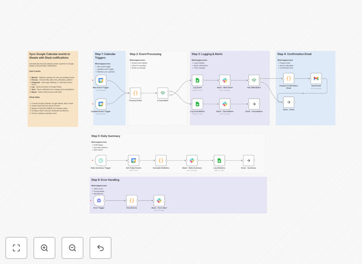Click the Step 1: Calendar Triggers heading
This screenshot has width=362, height=264.
tap(105, 56)
